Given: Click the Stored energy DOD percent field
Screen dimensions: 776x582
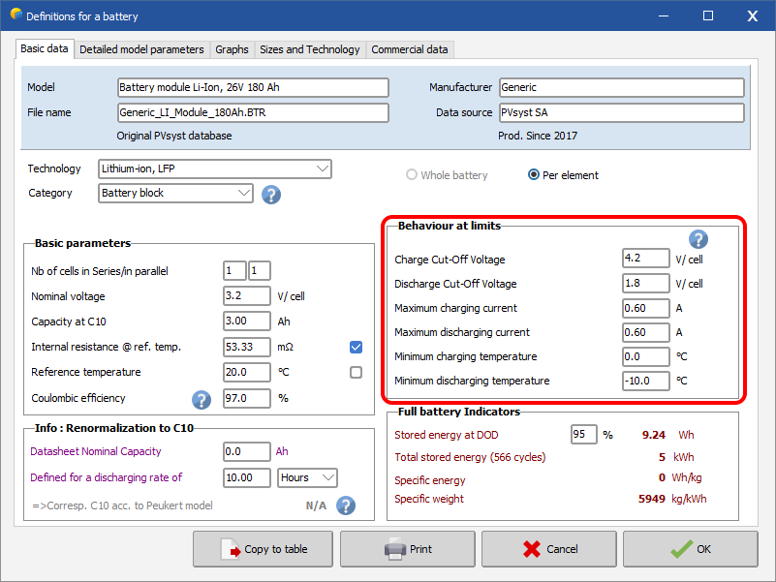Looking at the screenshot, I should tap(583, 435).
